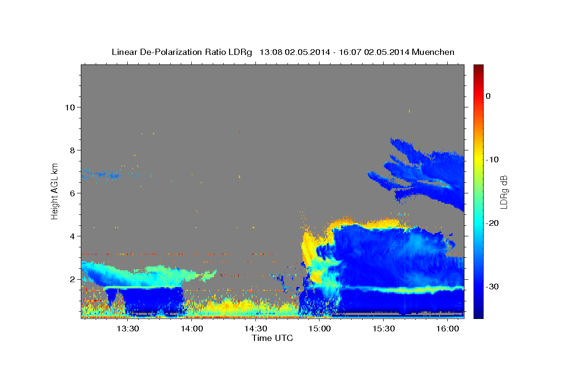This screenshot has height=382, width=574.
Task: Click the dark red top of colorbar
Action: pyautogui.click(x=478, y=68)
